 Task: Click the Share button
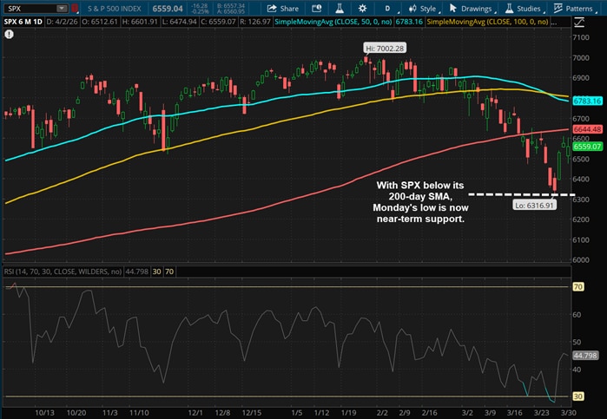click(x=283, y=9)
